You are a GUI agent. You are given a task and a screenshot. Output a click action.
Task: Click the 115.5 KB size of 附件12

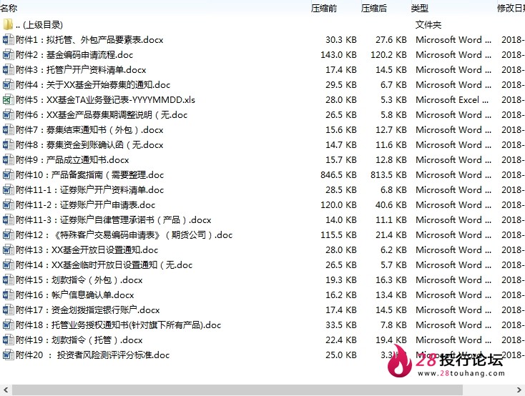coord(338,234)
